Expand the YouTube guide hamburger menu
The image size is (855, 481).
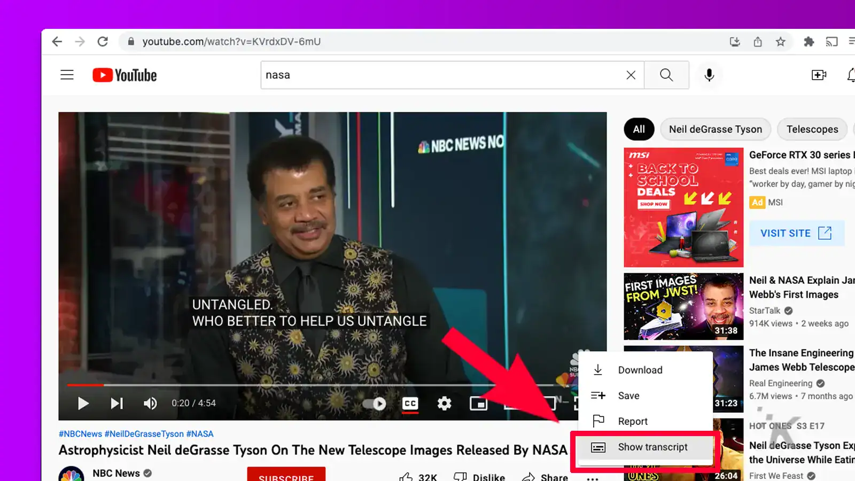(67, 75)
